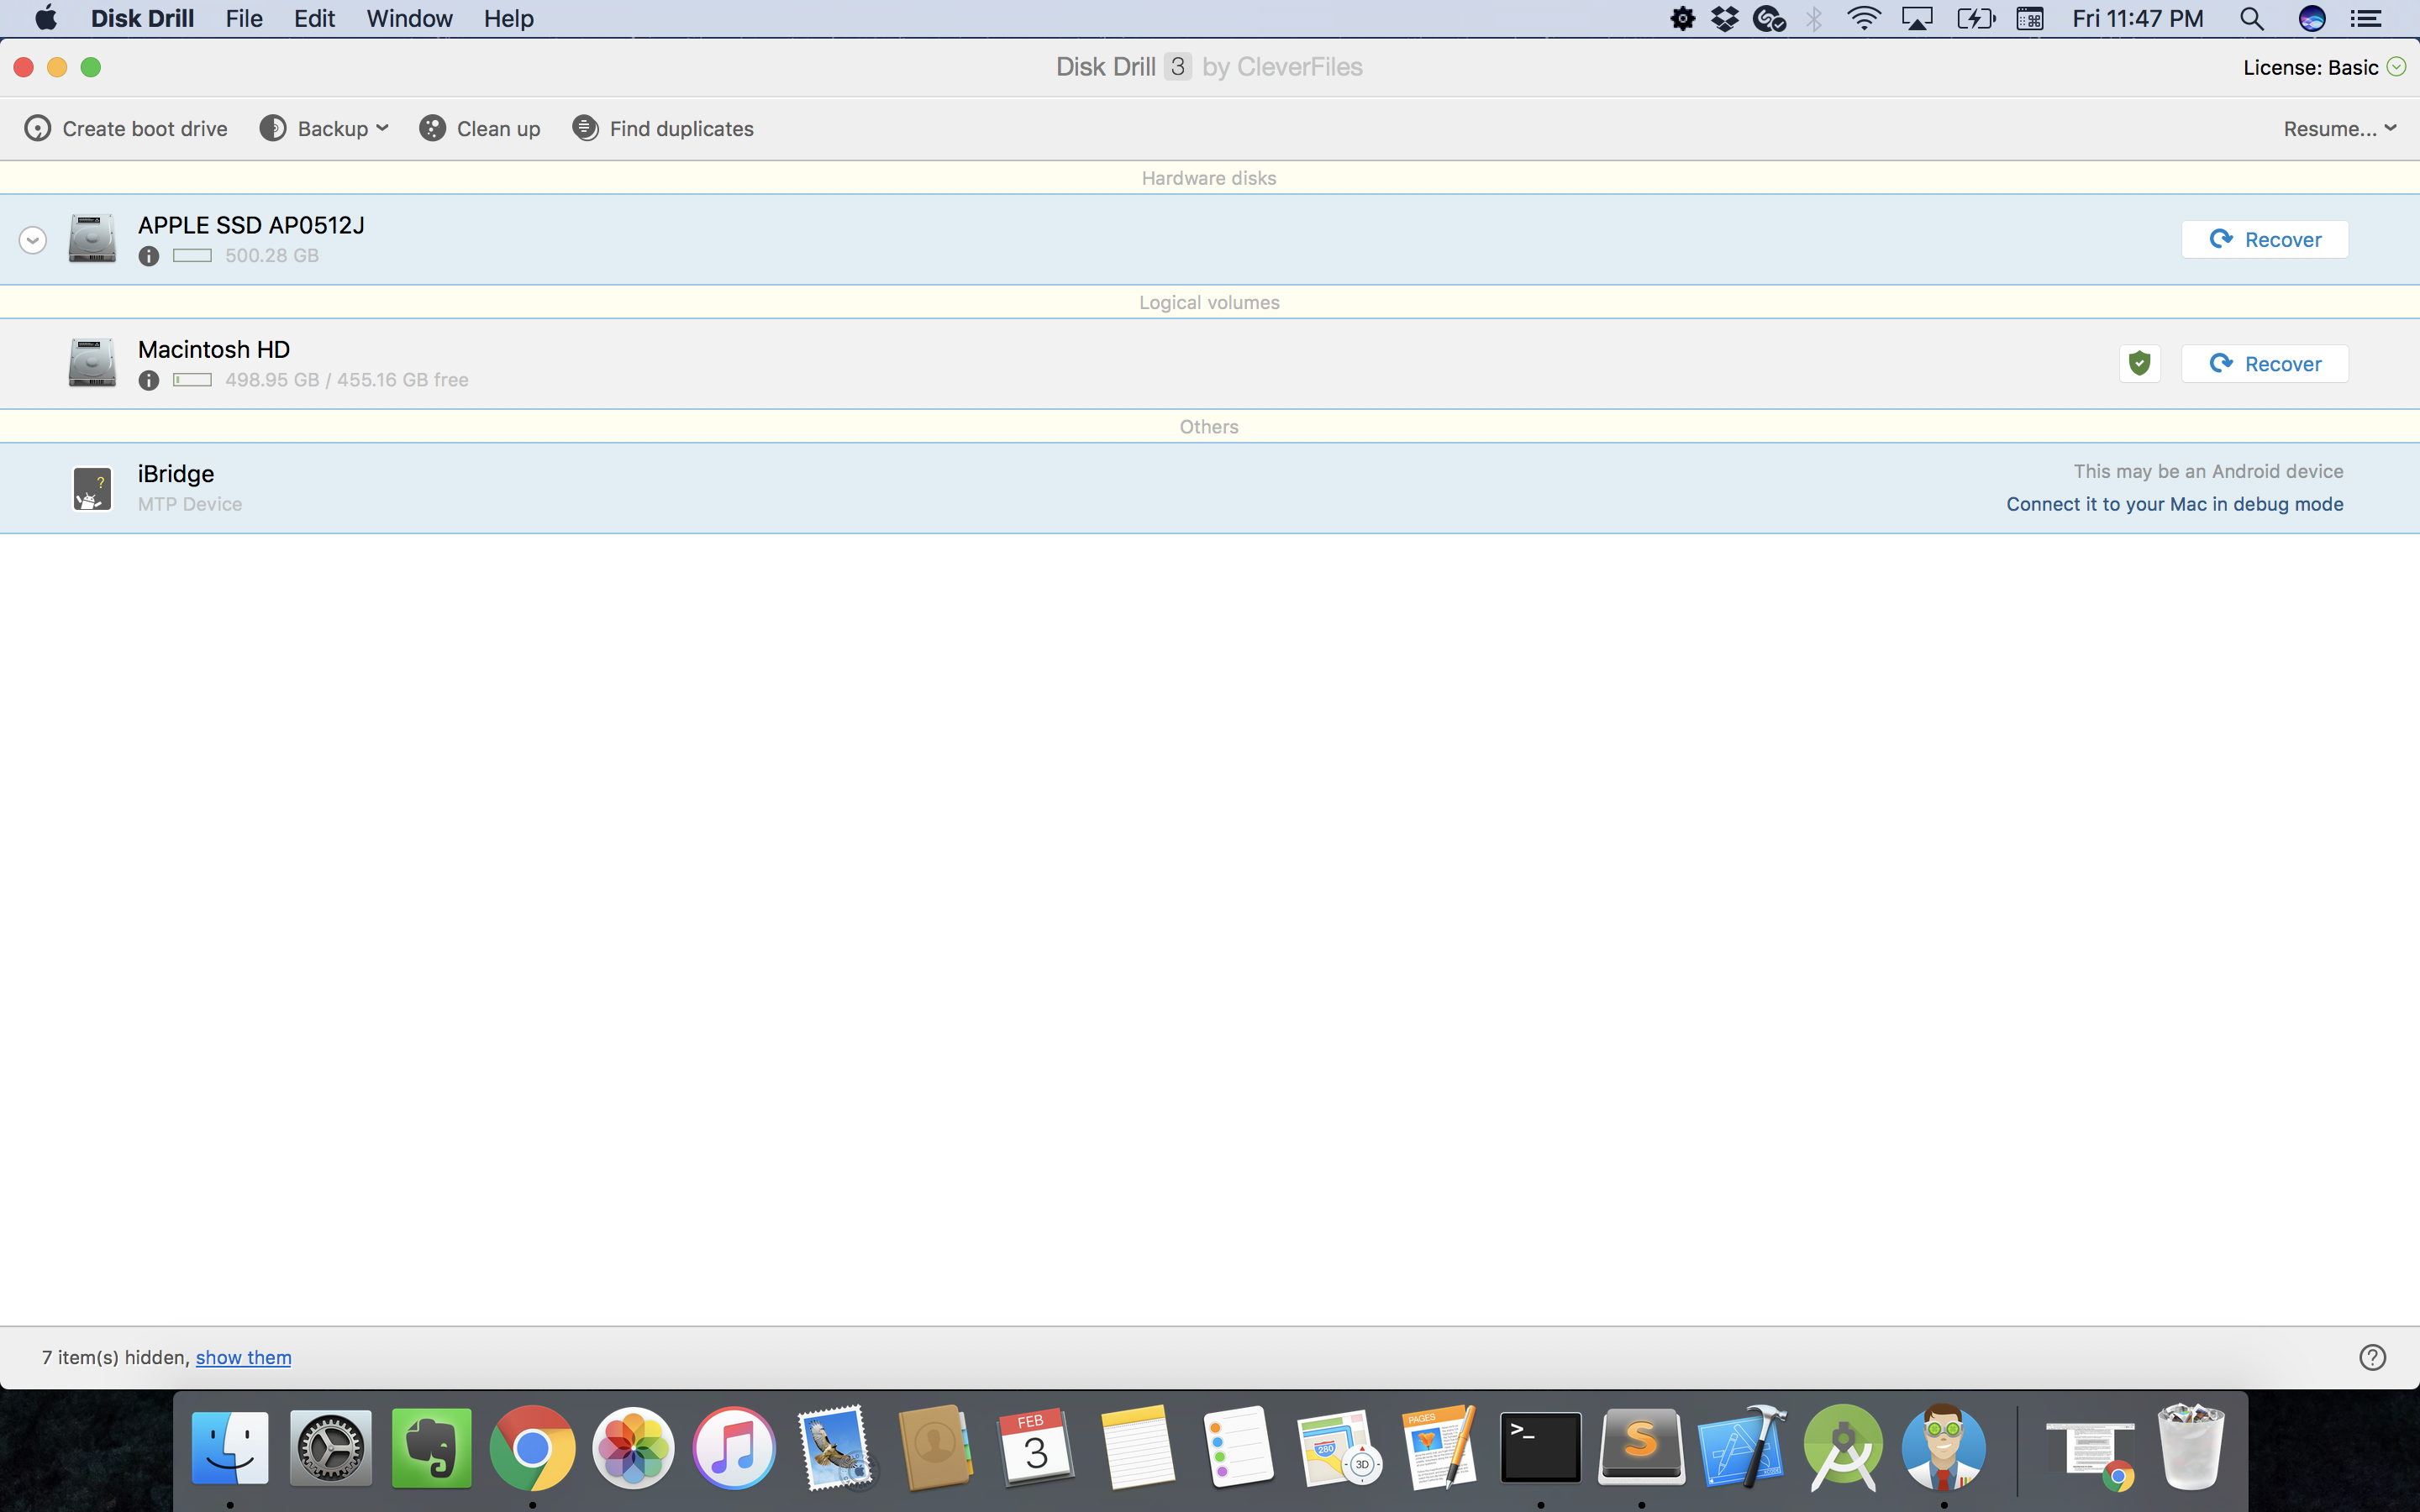Open the help question mark icon at bottom right
The width and height of the screenshot is (2420, 1512).
point(2372,1357)
